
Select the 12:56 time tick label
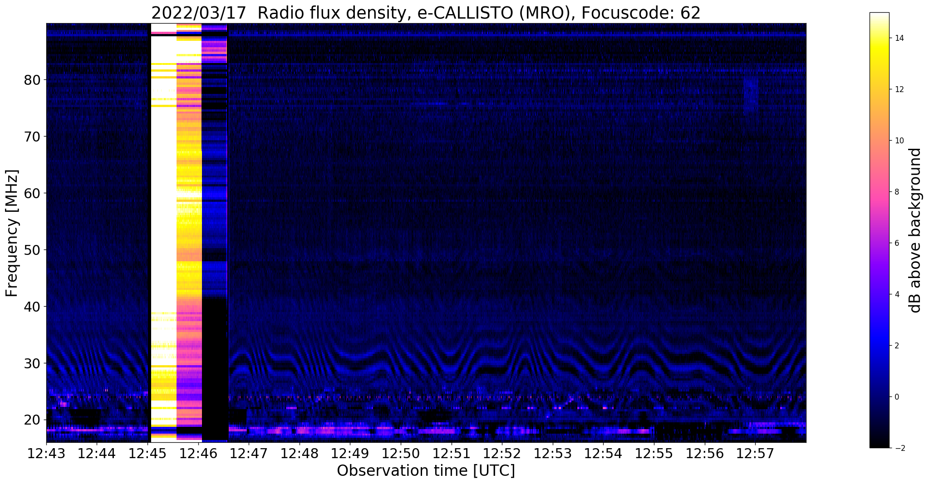[x=704, y=453]
